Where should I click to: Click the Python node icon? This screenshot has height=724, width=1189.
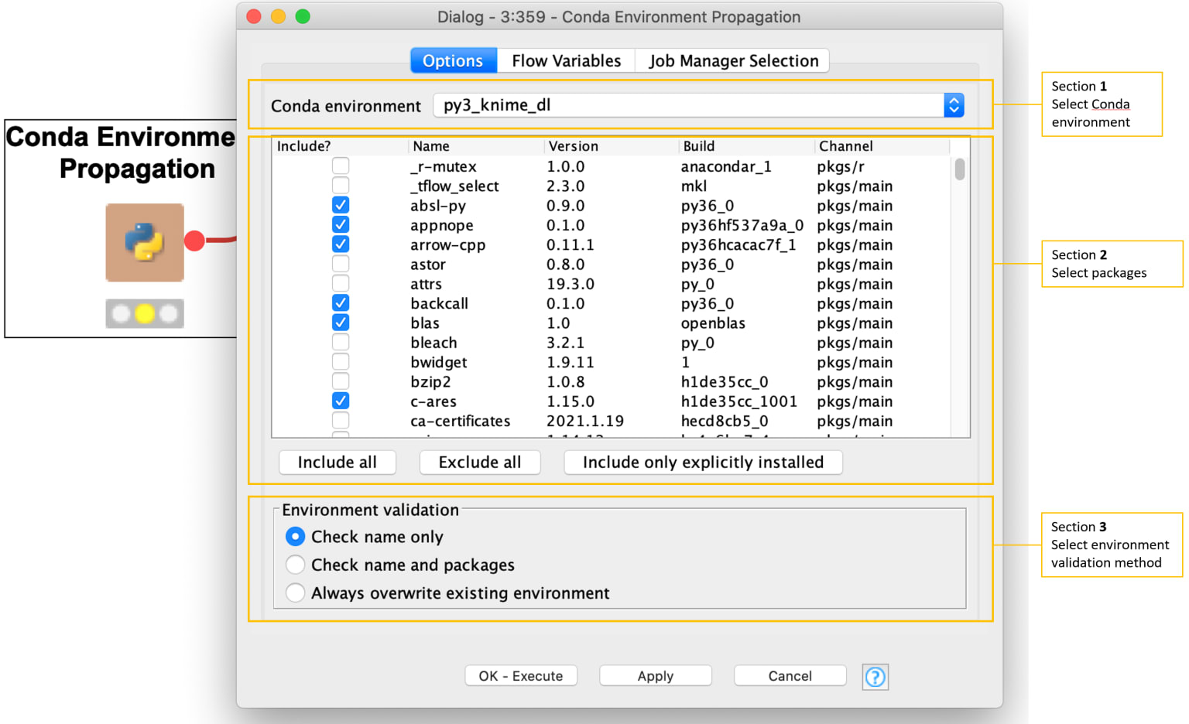(145, 243)
